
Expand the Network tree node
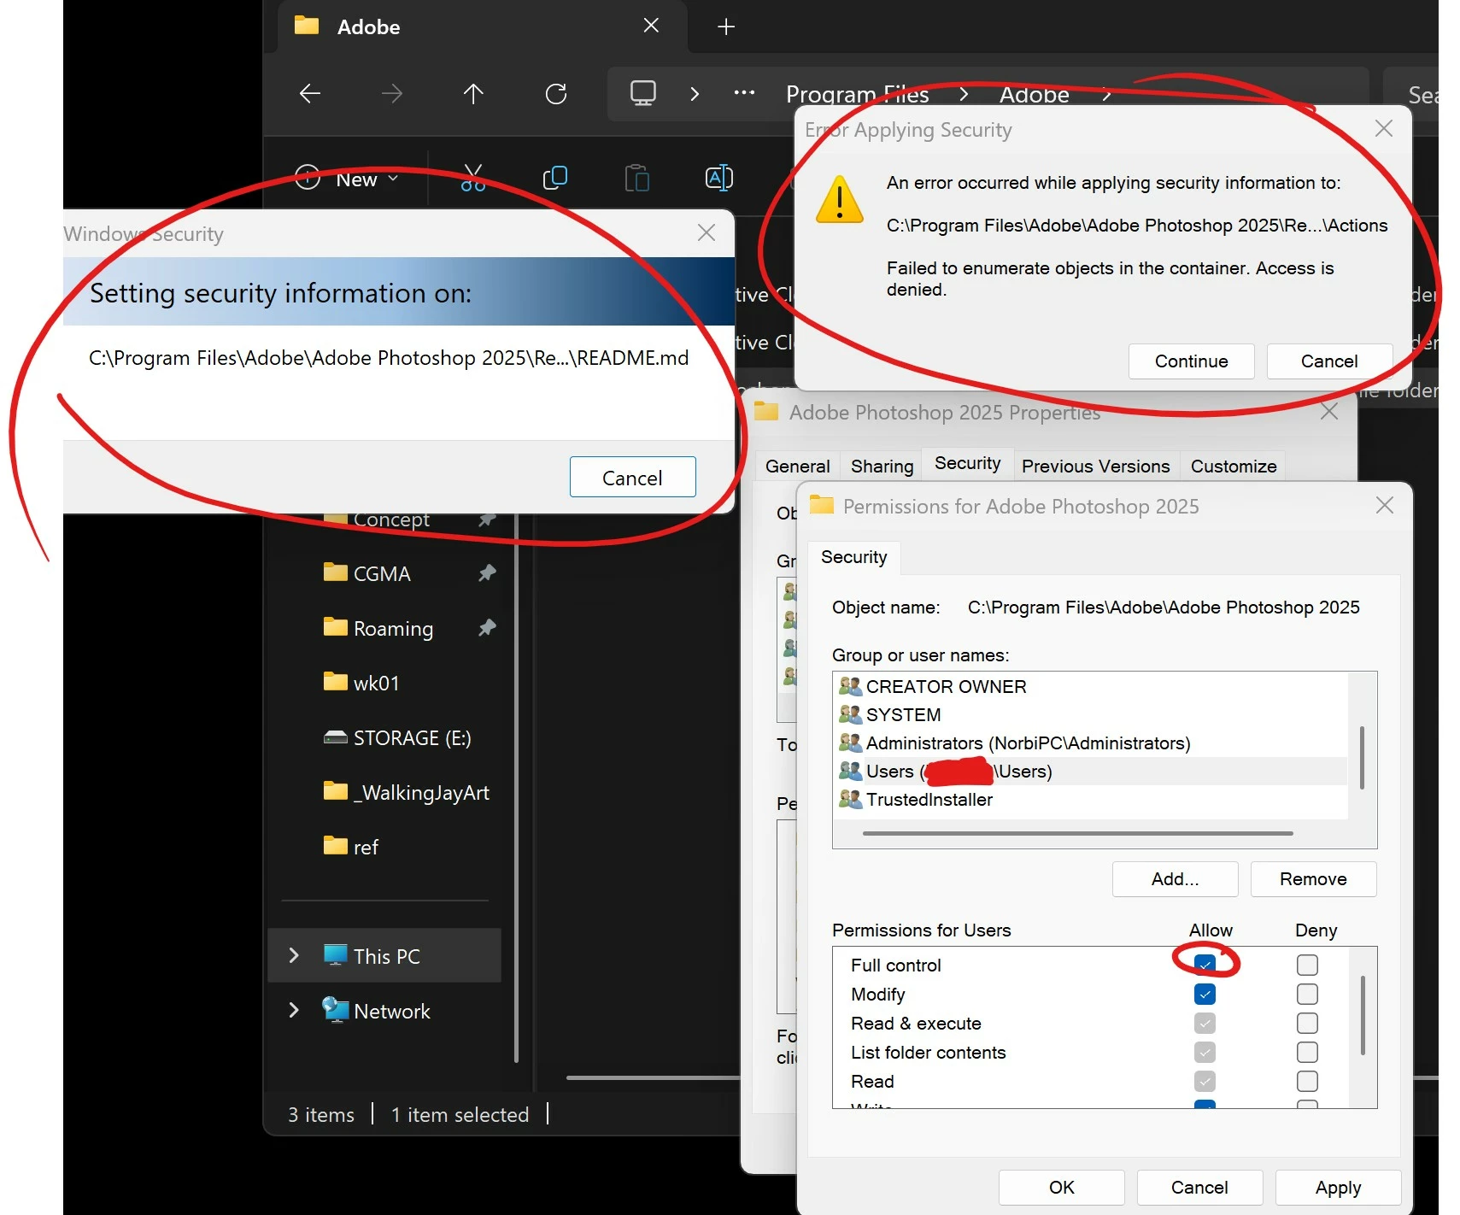coord(294,1010)
